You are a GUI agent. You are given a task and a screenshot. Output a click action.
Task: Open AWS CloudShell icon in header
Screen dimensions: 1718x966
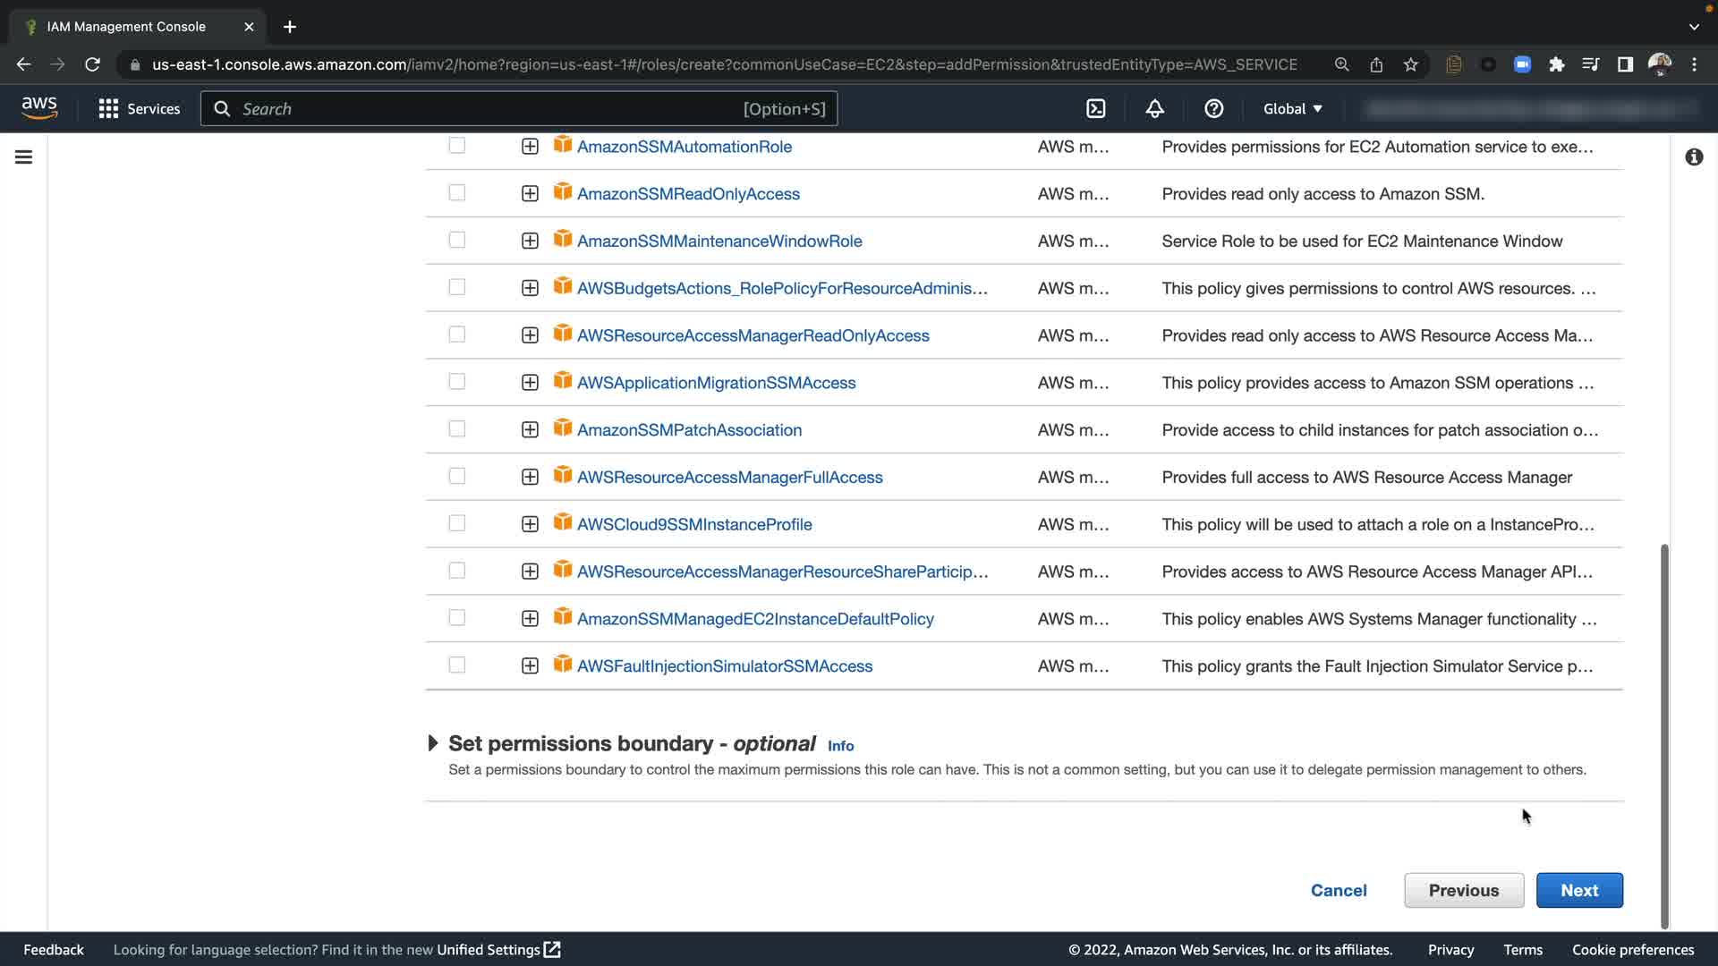pyautogui.click(x=1095, y=108)
